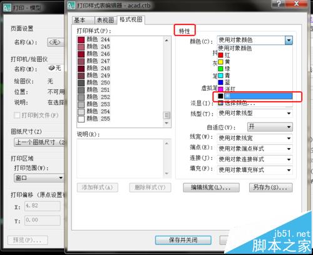Viewport: 313px width, 255px height.
Task: Click 预览(P)... button in print window
Action: [28, 241]
